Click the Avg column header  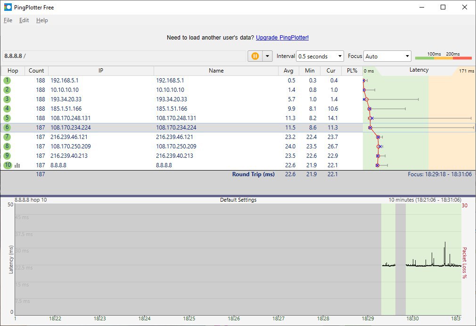coord(289,70)
